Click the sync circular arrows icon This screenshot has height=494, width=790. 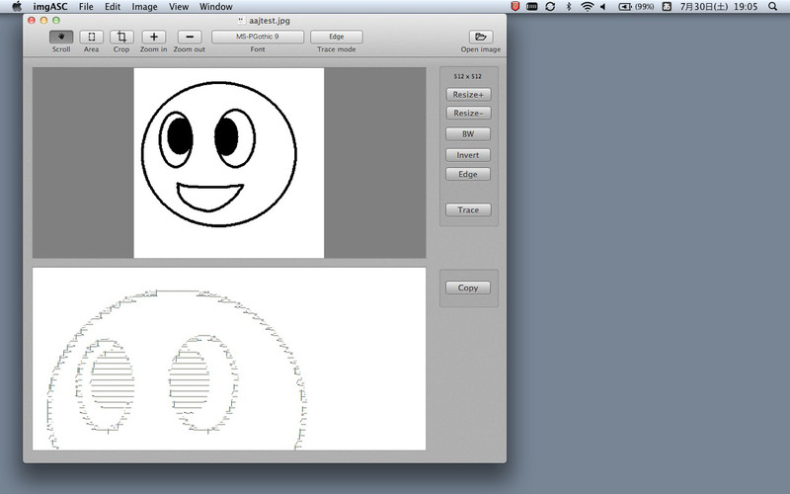(550, 7)
